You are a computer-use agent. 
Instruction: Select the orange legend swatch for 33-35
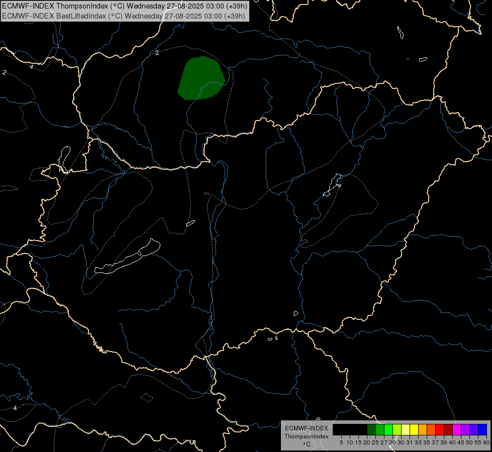pyautogui.click(x=423, y=429)
